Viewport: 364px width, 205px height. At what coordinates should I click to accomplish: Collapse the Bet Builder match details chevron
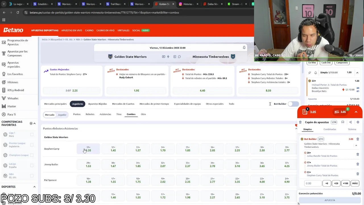point(356,145)
